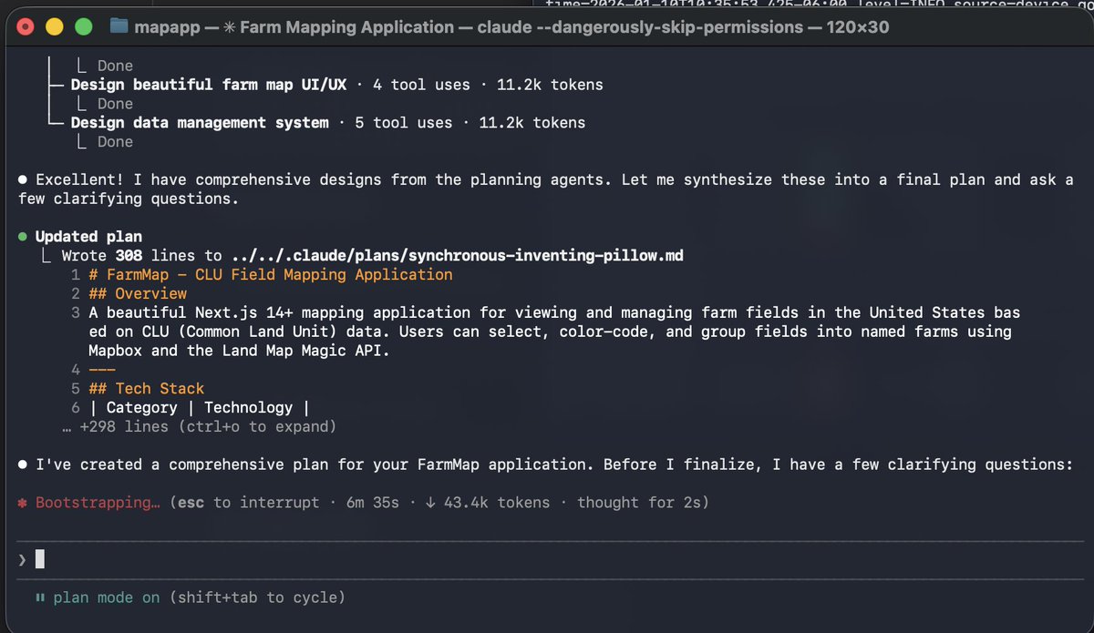The image size is (1094, 633).
Task: Click the '## Overview' heading line
Action: (138, 293)
